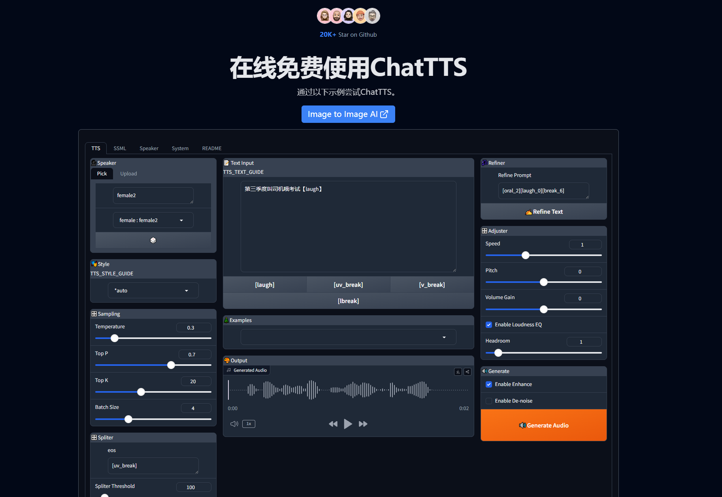Switch to the TTS tab

[96, 148]
